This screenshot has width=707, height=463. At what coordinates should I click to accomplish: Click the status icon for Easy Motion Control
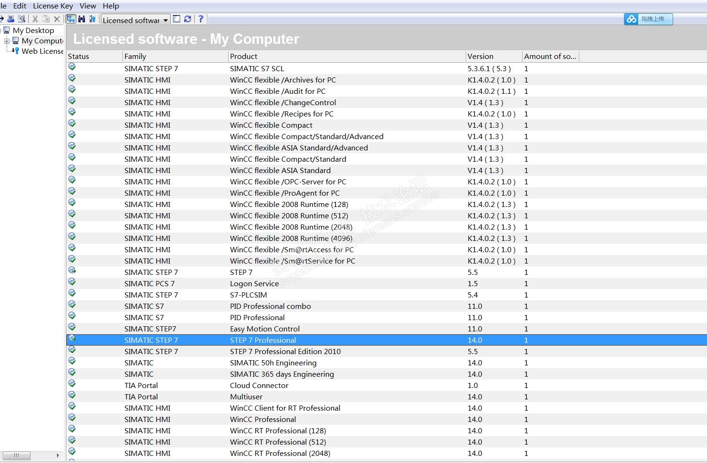coord(72,327)
